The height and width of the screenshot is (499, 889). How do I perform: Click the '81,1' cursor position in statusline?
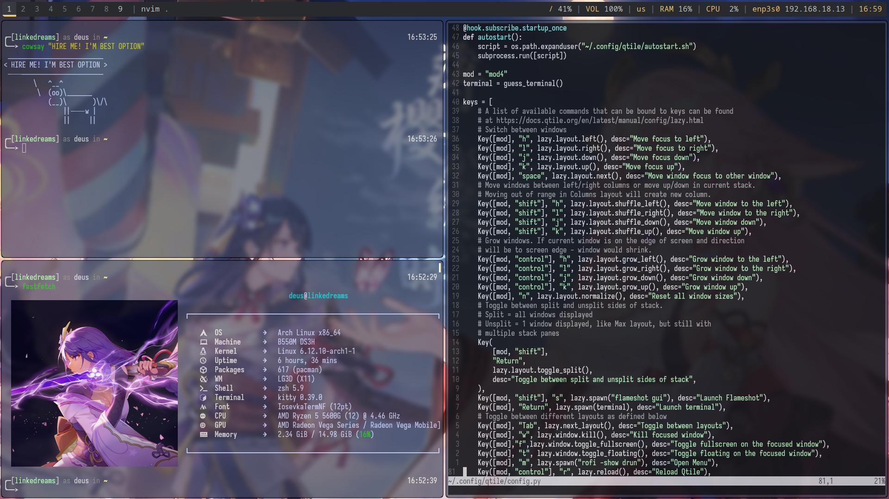[826, 481]
